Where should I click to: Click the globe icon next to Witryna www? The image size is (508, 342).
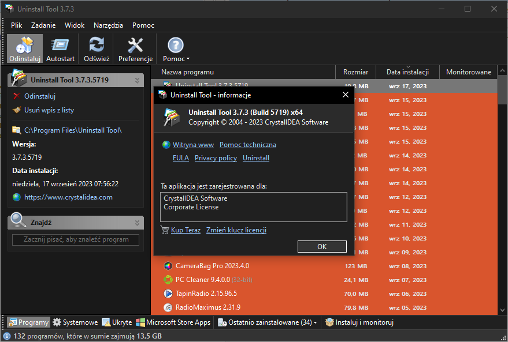click(x=166, y=145)
